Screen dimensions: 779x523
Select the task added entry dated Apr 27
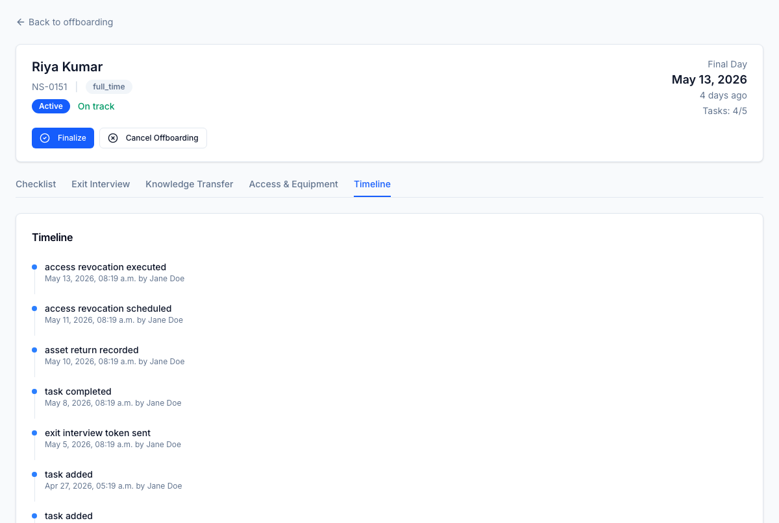[x=69, y=474]
